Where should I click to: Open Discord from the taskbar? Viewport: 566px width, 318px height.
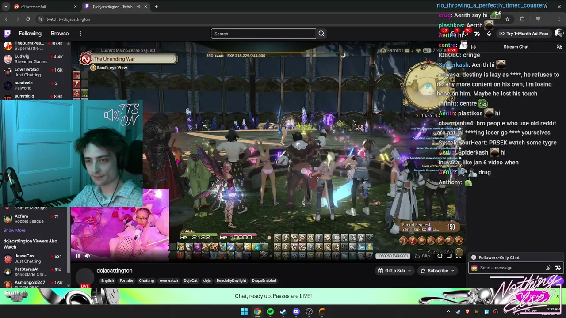pyautogui.click(x=296, y=312)
